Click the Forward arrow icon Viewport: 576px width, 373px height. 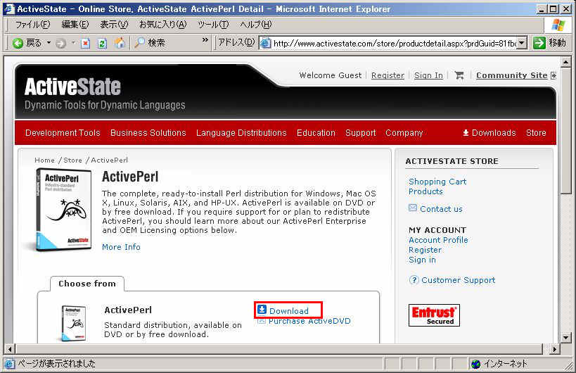tap(61, 44)
